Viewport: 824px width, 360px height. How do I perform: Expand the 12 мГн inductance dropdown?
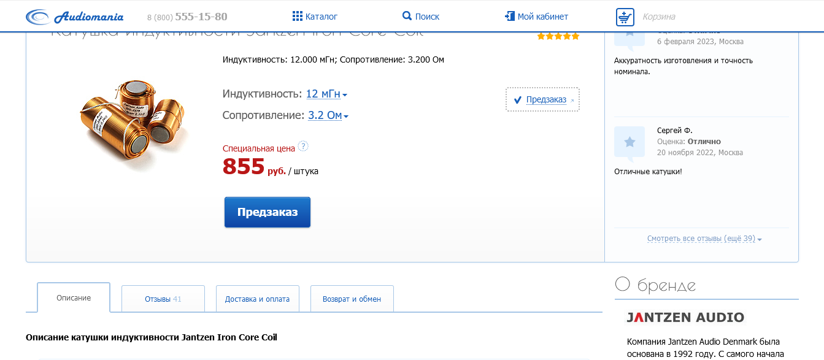(327, 94)
